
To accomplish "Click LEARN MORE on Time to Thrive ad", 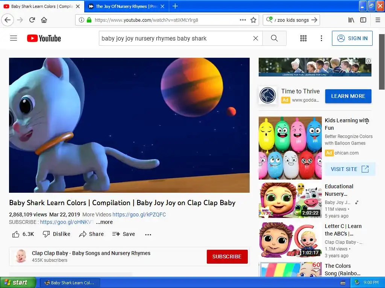I will (x=348, y=96).
